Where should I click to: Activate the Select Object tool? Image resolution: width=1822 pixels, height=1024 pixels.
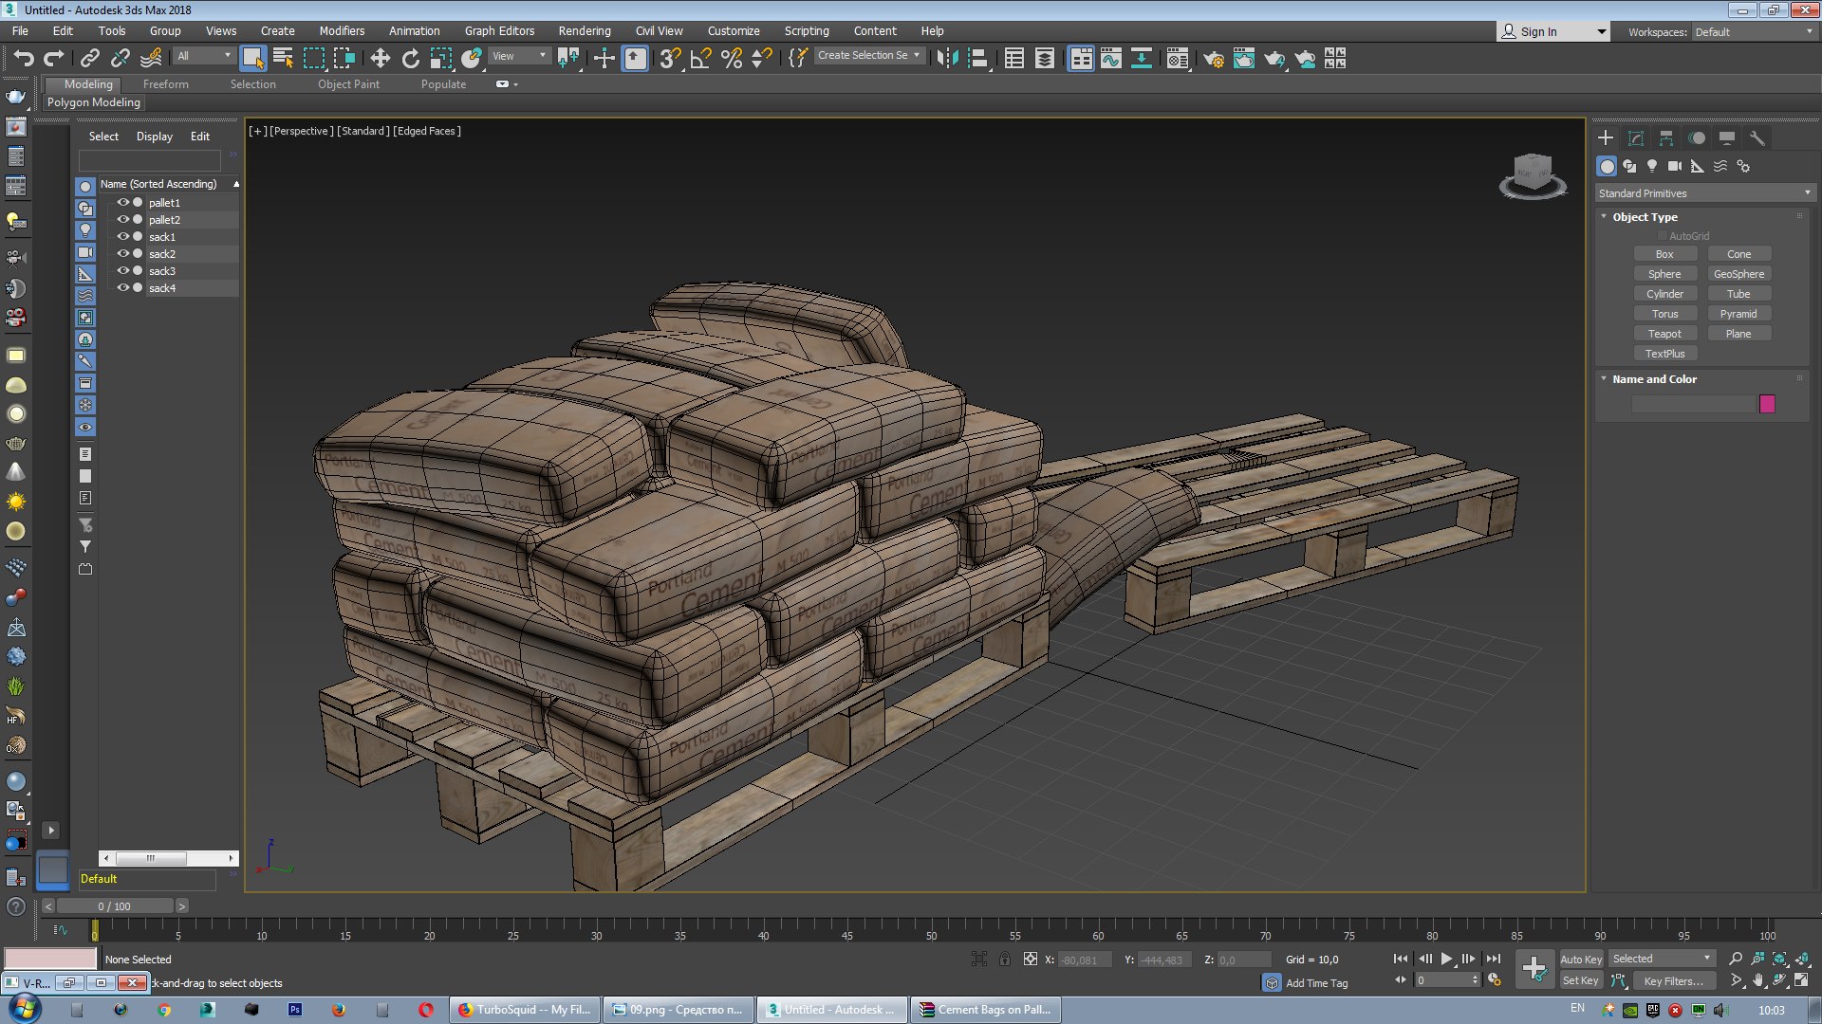[252, 59]
